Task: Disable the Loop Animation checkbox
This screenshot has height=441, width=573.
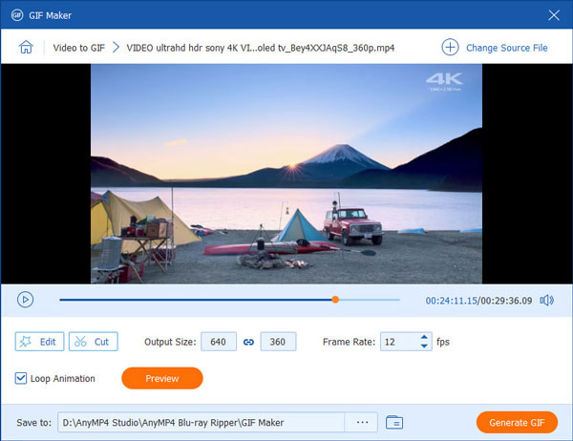Action: [22, 378]
